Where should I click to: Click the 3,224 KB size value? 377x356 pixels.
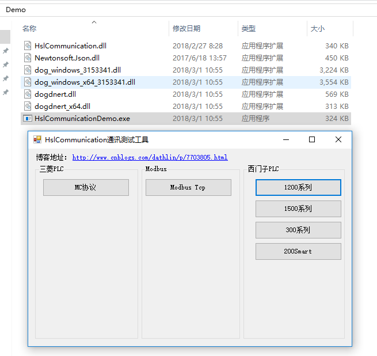334,70
